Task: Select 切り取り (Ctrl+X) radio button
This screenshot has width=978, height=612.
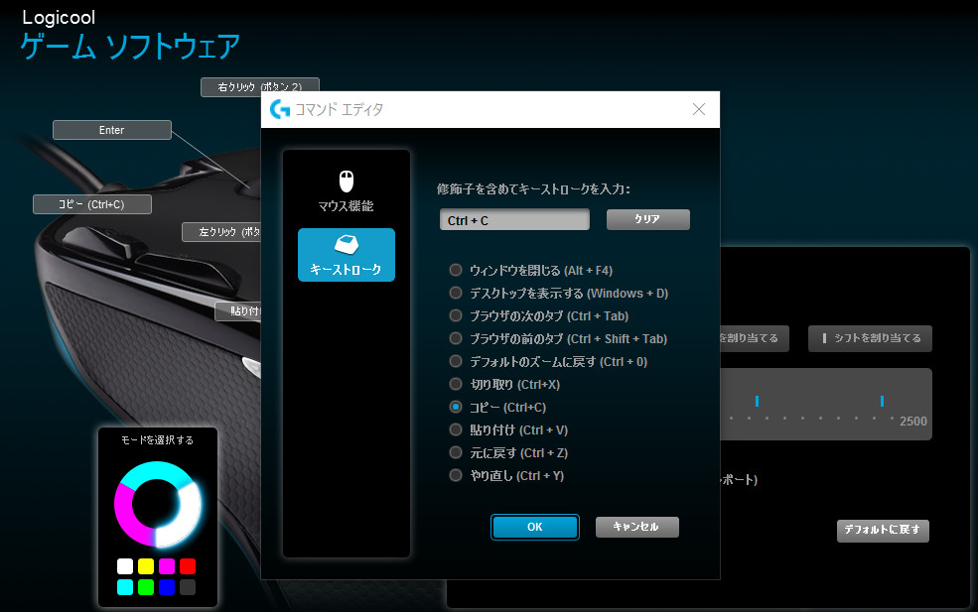Action: (x=456, y=384)
